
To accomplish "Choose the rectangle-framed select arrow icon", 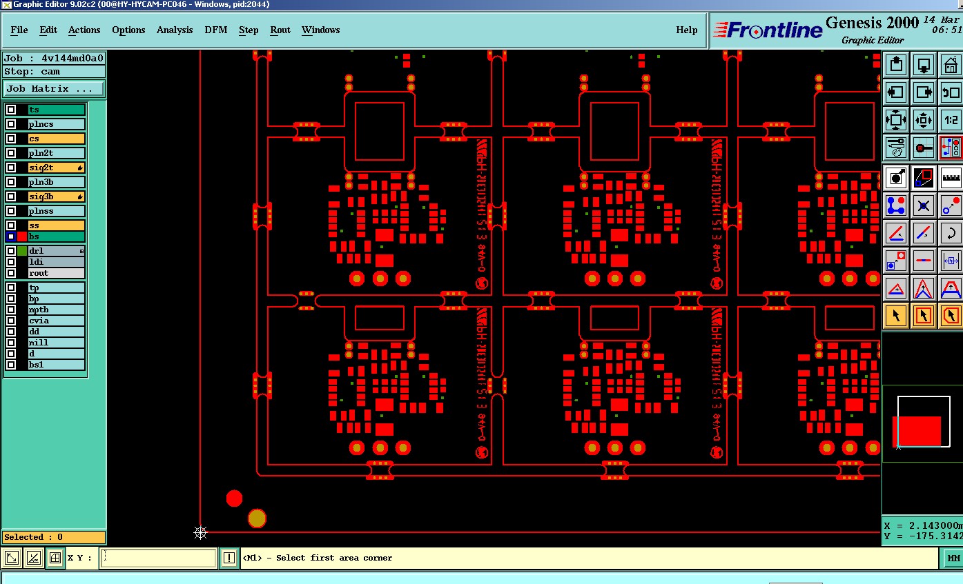I will tap(924, 316).
